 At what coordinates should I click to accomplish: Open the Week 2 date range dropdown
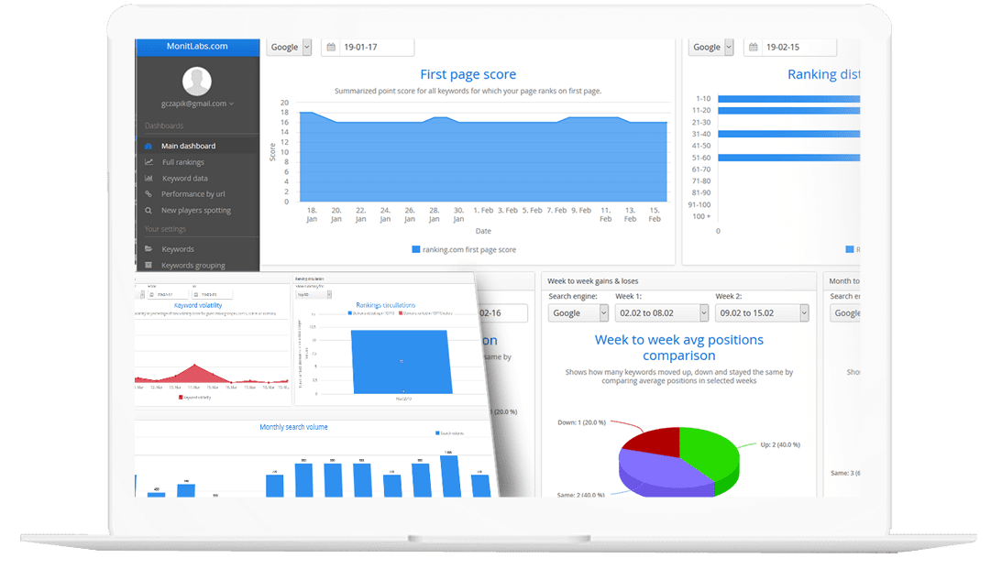point(762,312)
